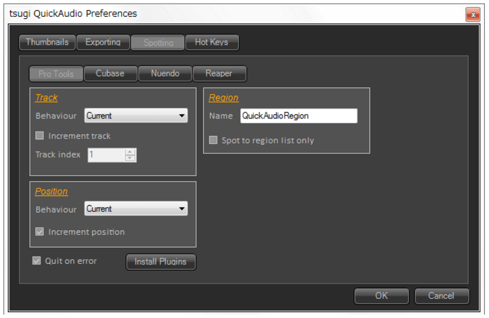489x318 pixels.
Task: Click the Position section heading
Action: pos(51,191)
